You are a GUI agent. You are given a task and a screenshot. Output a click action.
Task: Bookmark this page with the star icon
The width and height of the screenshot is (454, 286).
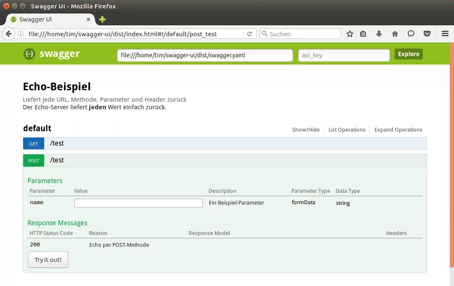click(x=350, y=34)
